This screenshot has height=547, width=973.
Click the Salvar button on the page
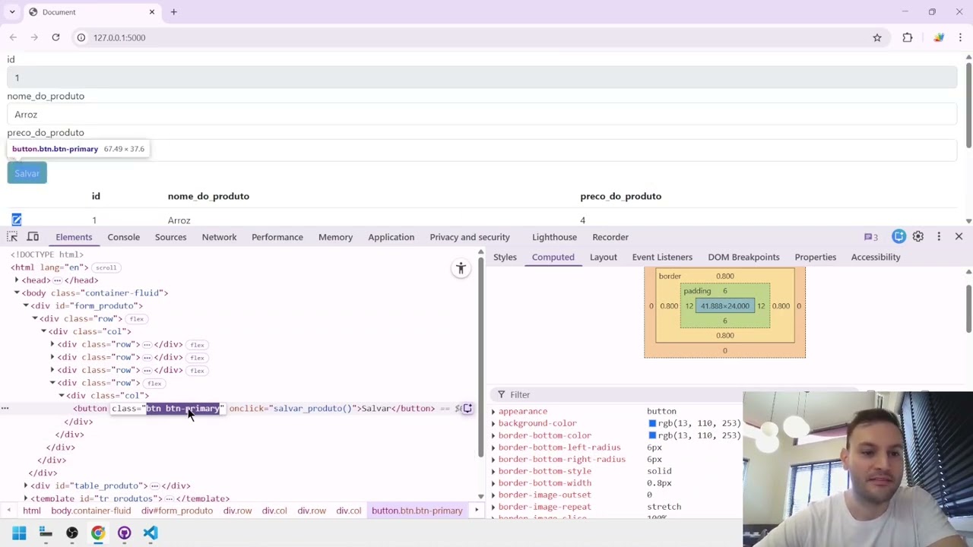[x=27, y=173]
